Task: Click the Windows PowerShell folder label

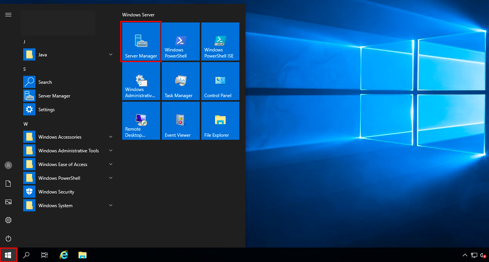Action: coord(59,178)
